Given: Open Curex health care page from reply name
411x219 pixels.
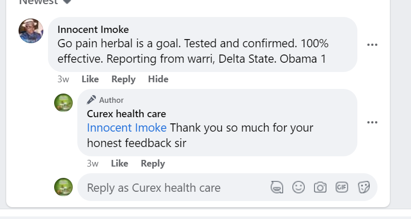Looking at the screenshot, I should point(126,114).
